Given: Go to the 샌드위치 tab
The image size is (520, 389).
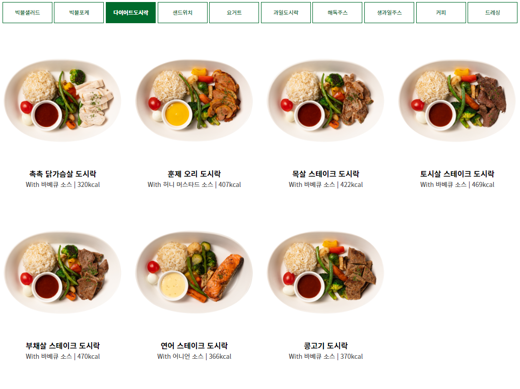Looking at the screenshot, I should (x=183, y=13).
